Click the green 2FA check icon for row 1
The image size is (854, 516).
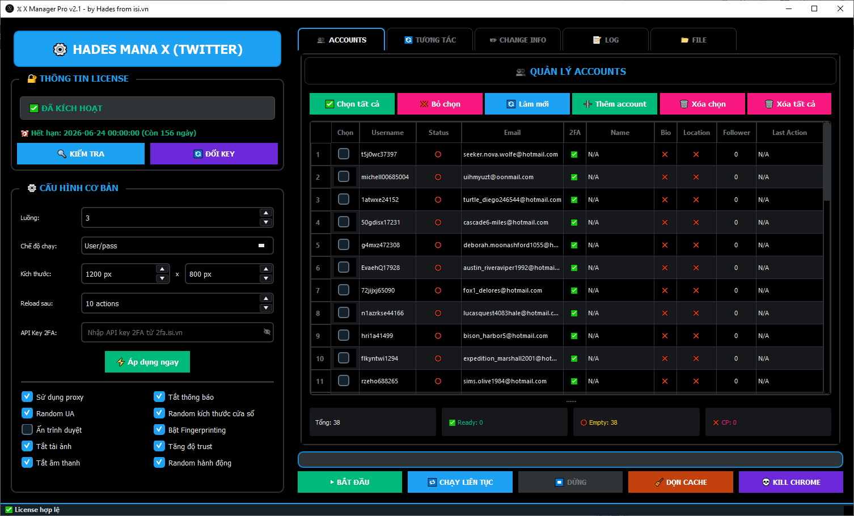pos(574,154)
